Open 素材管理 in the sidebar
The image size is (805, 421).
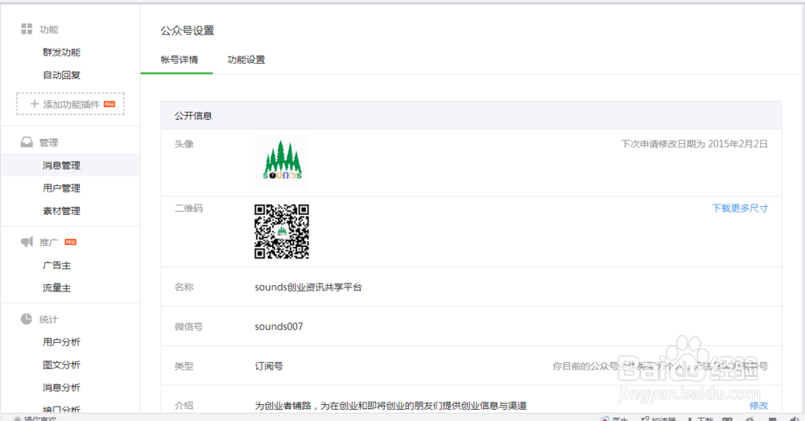click(62, 211)
